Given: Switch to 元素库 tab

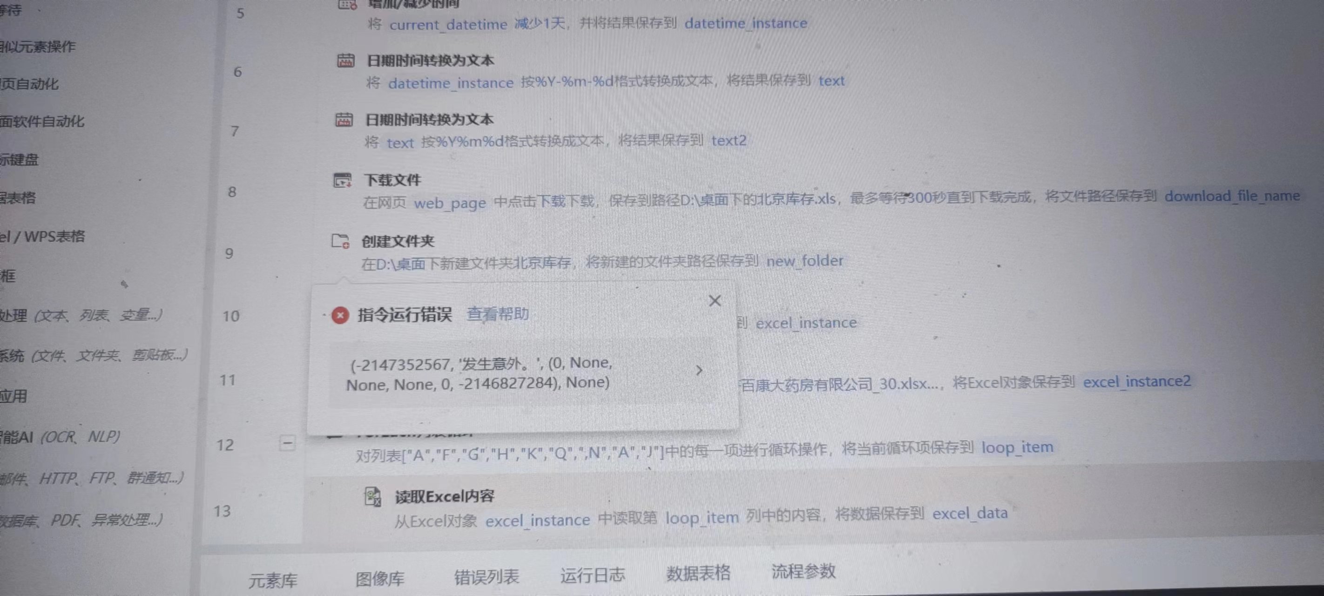Looking at the screenshot, I should [273, 581].
